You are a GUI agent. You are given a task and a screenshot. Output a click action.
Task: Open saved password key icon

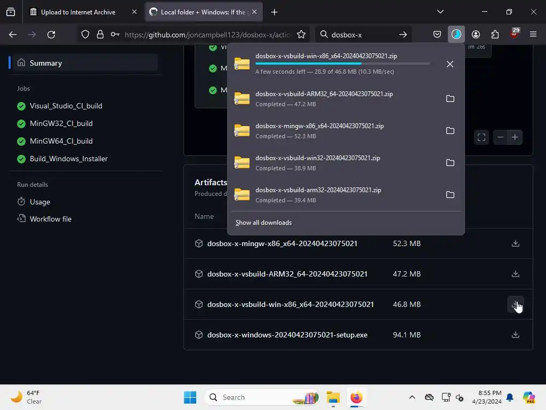115,35
